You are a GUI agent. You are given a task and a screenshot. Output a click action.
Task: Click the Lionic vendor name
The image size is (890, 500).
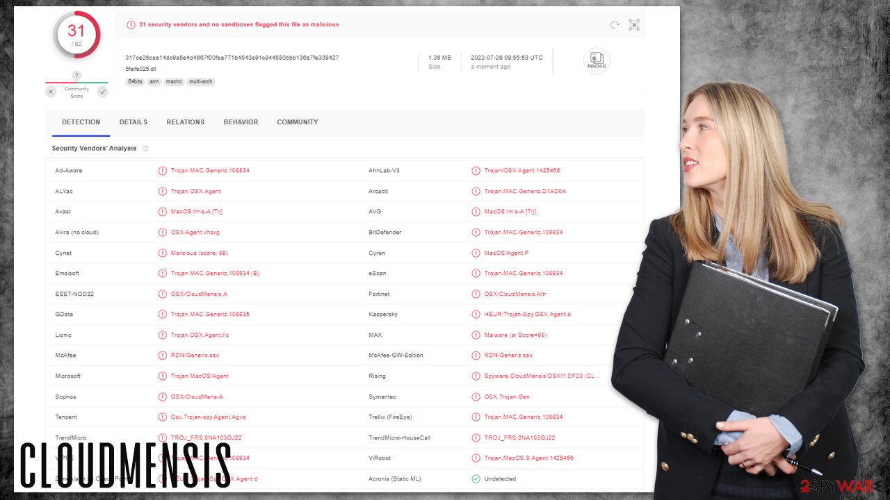(63, 335)
